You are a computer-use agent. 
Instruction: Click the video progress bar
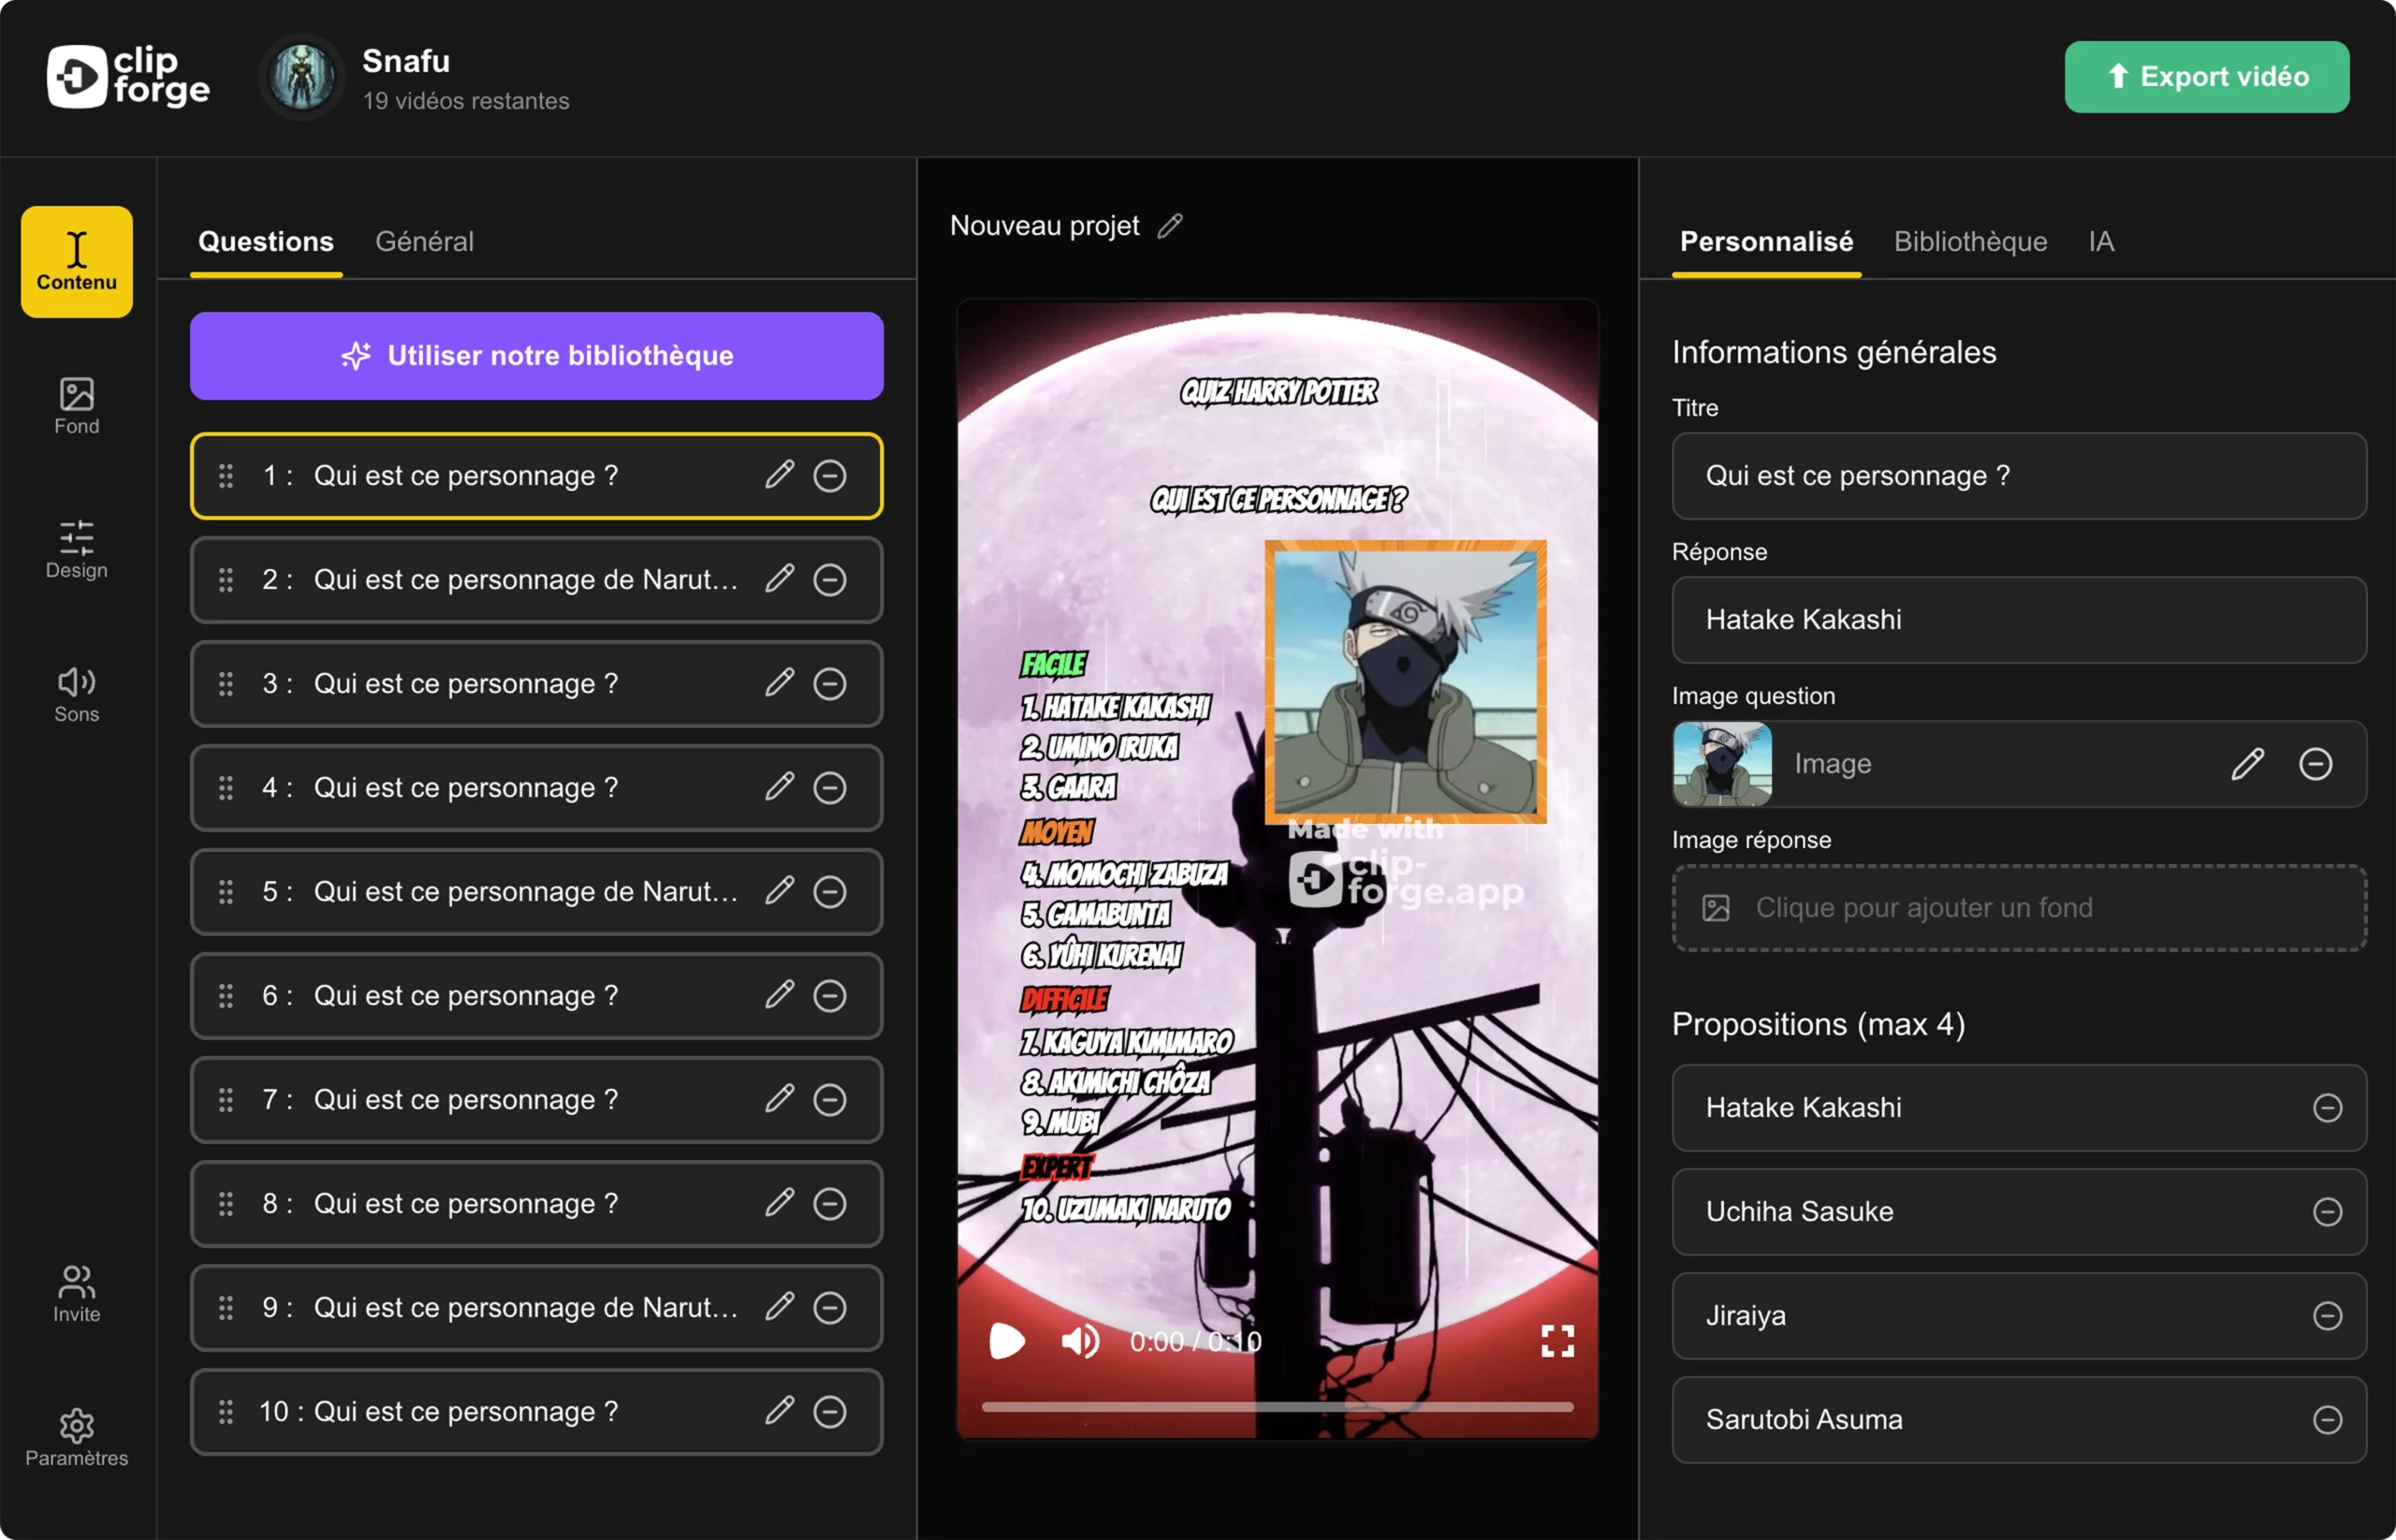(x=1277, y=1406)
